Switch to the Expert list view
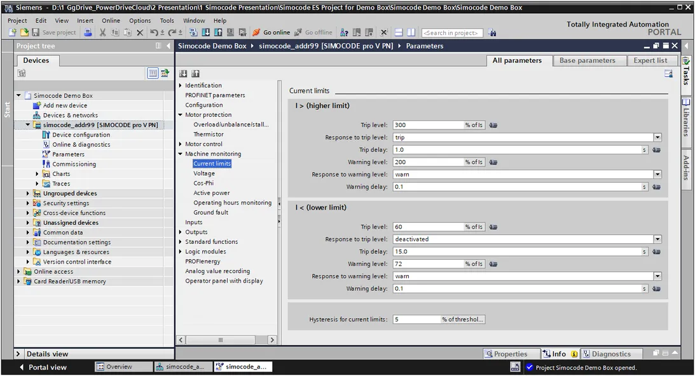The height and width of the screenshot is (376, 695). (652, 60)
